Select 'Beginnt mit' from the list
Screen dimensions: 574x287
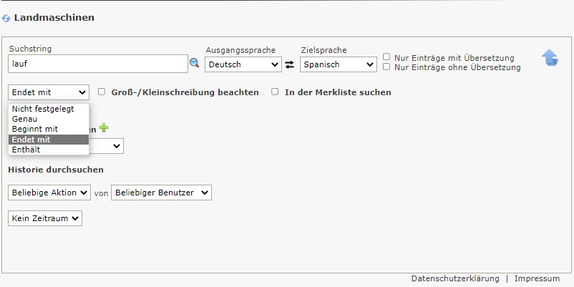[35, 129]
